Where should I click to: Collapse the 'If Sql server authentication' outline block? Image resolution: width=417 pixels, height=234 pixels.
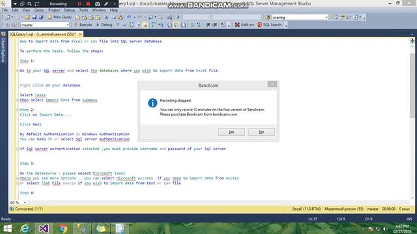click(18, 149)
